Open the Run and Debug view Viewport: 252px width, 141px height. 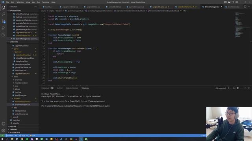coord(4,28)
